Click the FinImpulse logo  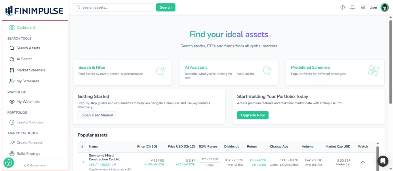pos(34,11)
